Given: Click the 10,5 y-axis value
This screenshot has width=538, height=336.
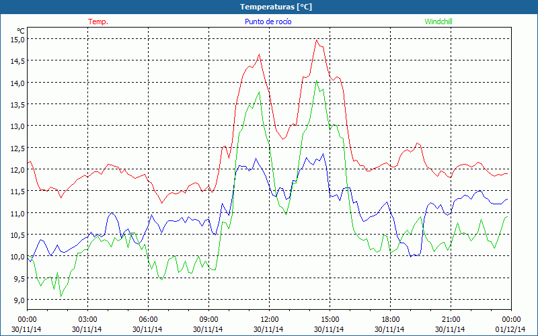Looking at the screenshot, I should click(x=18, y=235).
